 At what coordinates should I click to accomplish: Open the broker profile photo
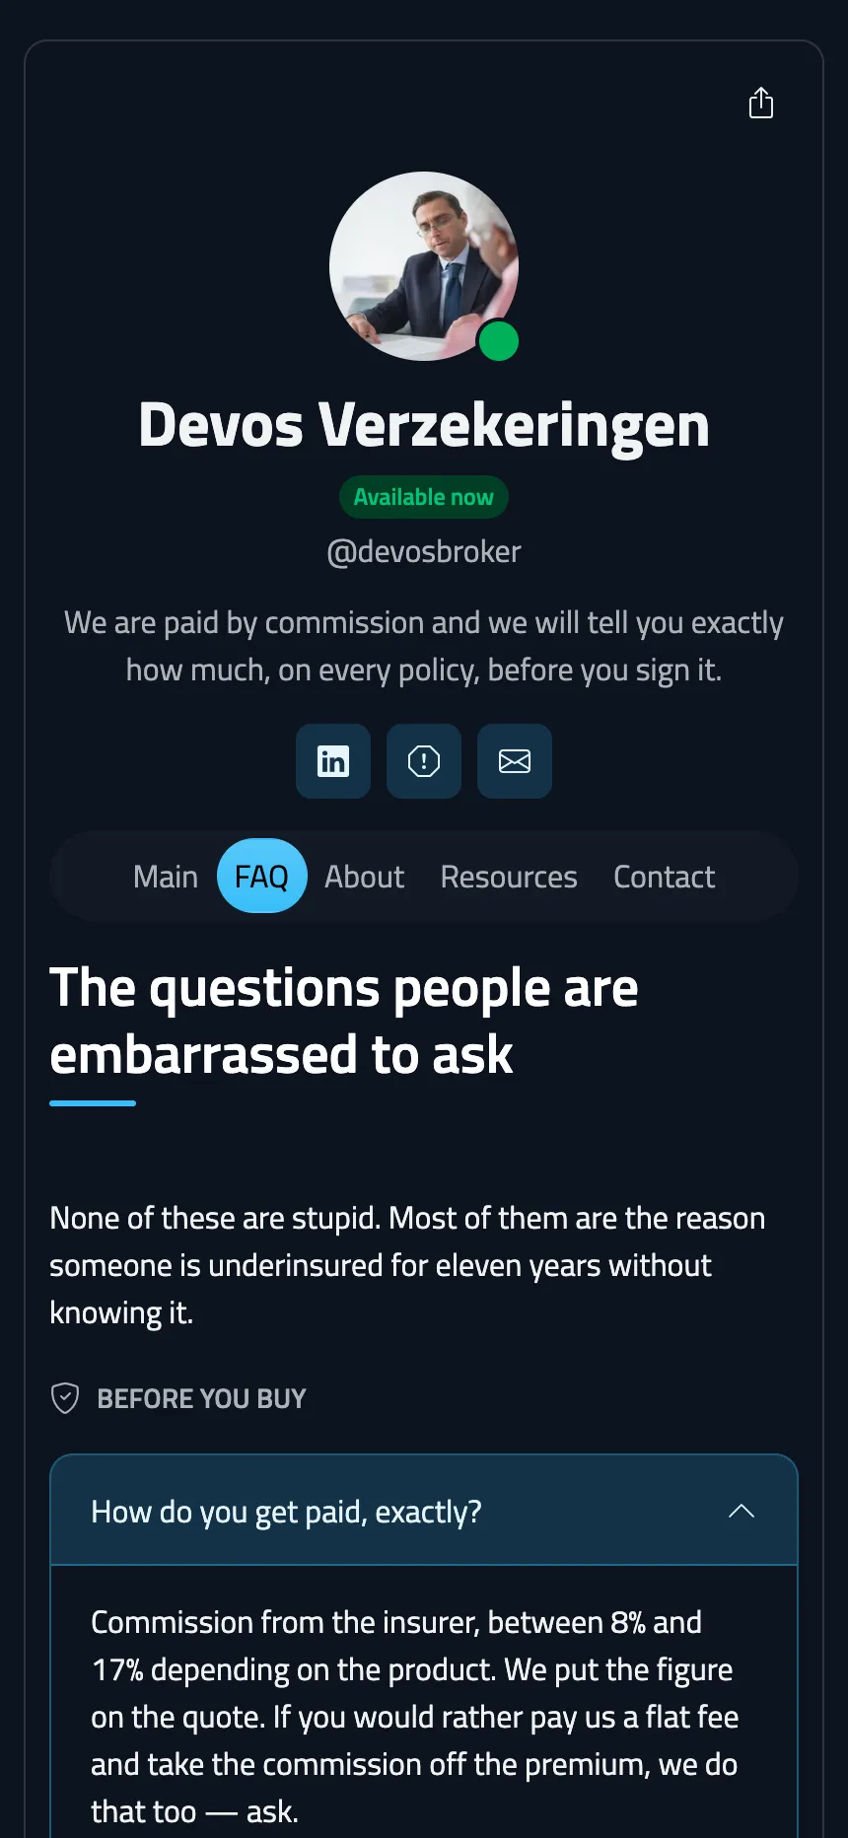click(x=424, y=266)
